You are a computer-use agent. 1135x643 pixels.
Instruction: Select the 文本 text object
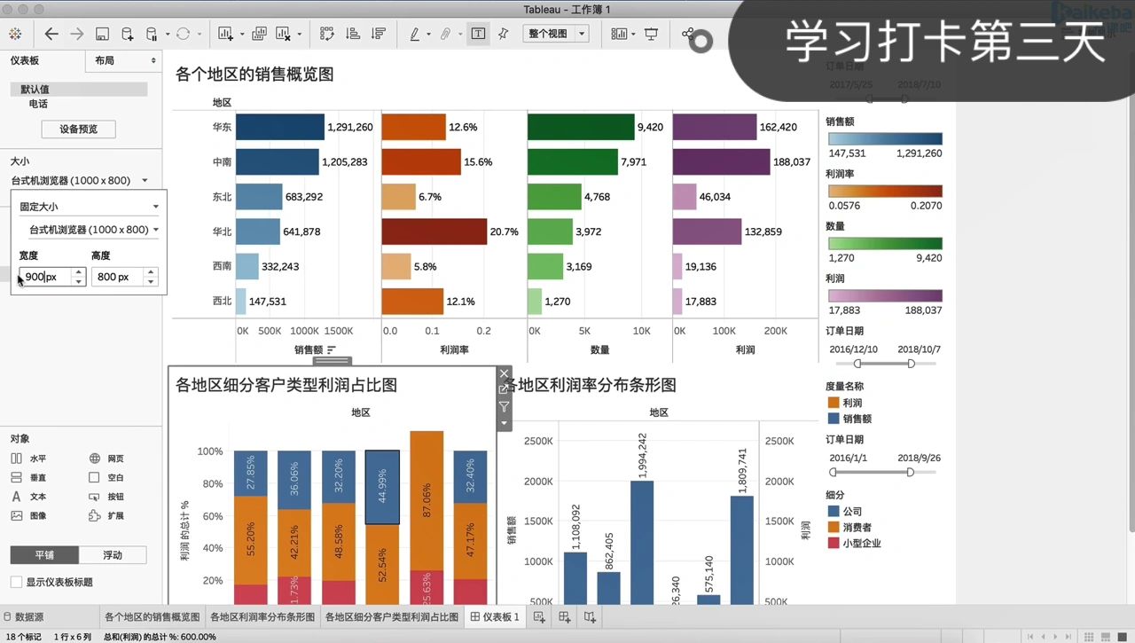click(28, 497)
